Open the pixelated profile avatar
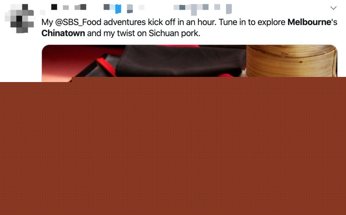 (x=20, y=19)
